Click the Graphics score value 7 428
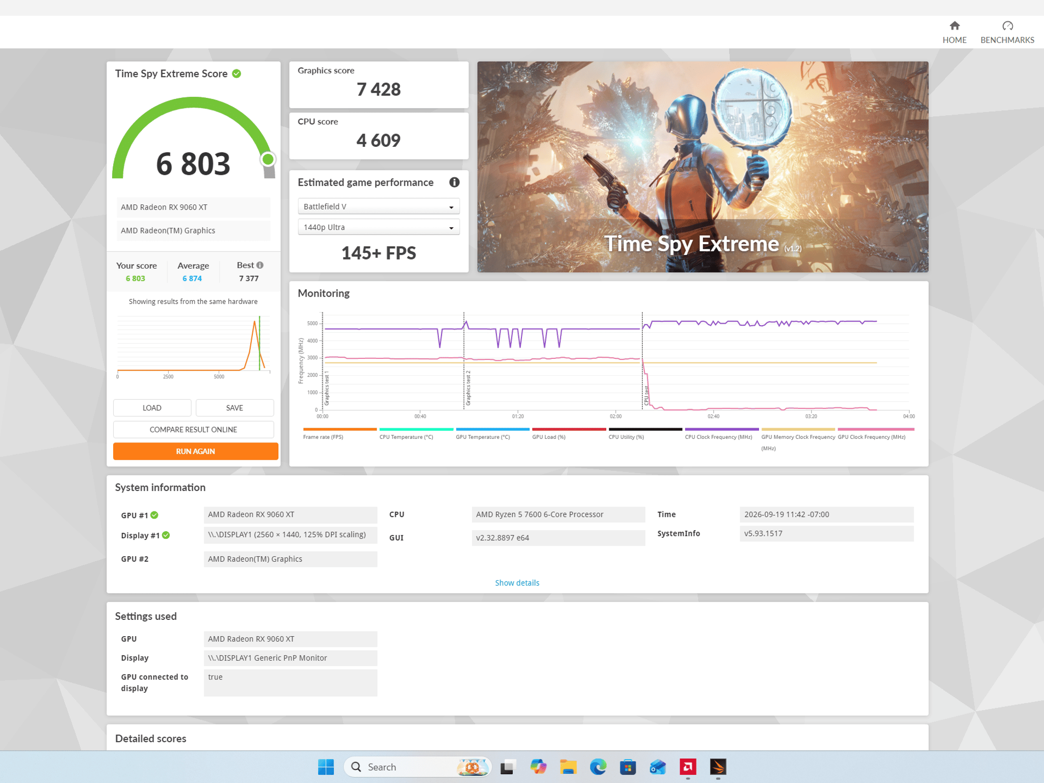 (x=379, y=90)
